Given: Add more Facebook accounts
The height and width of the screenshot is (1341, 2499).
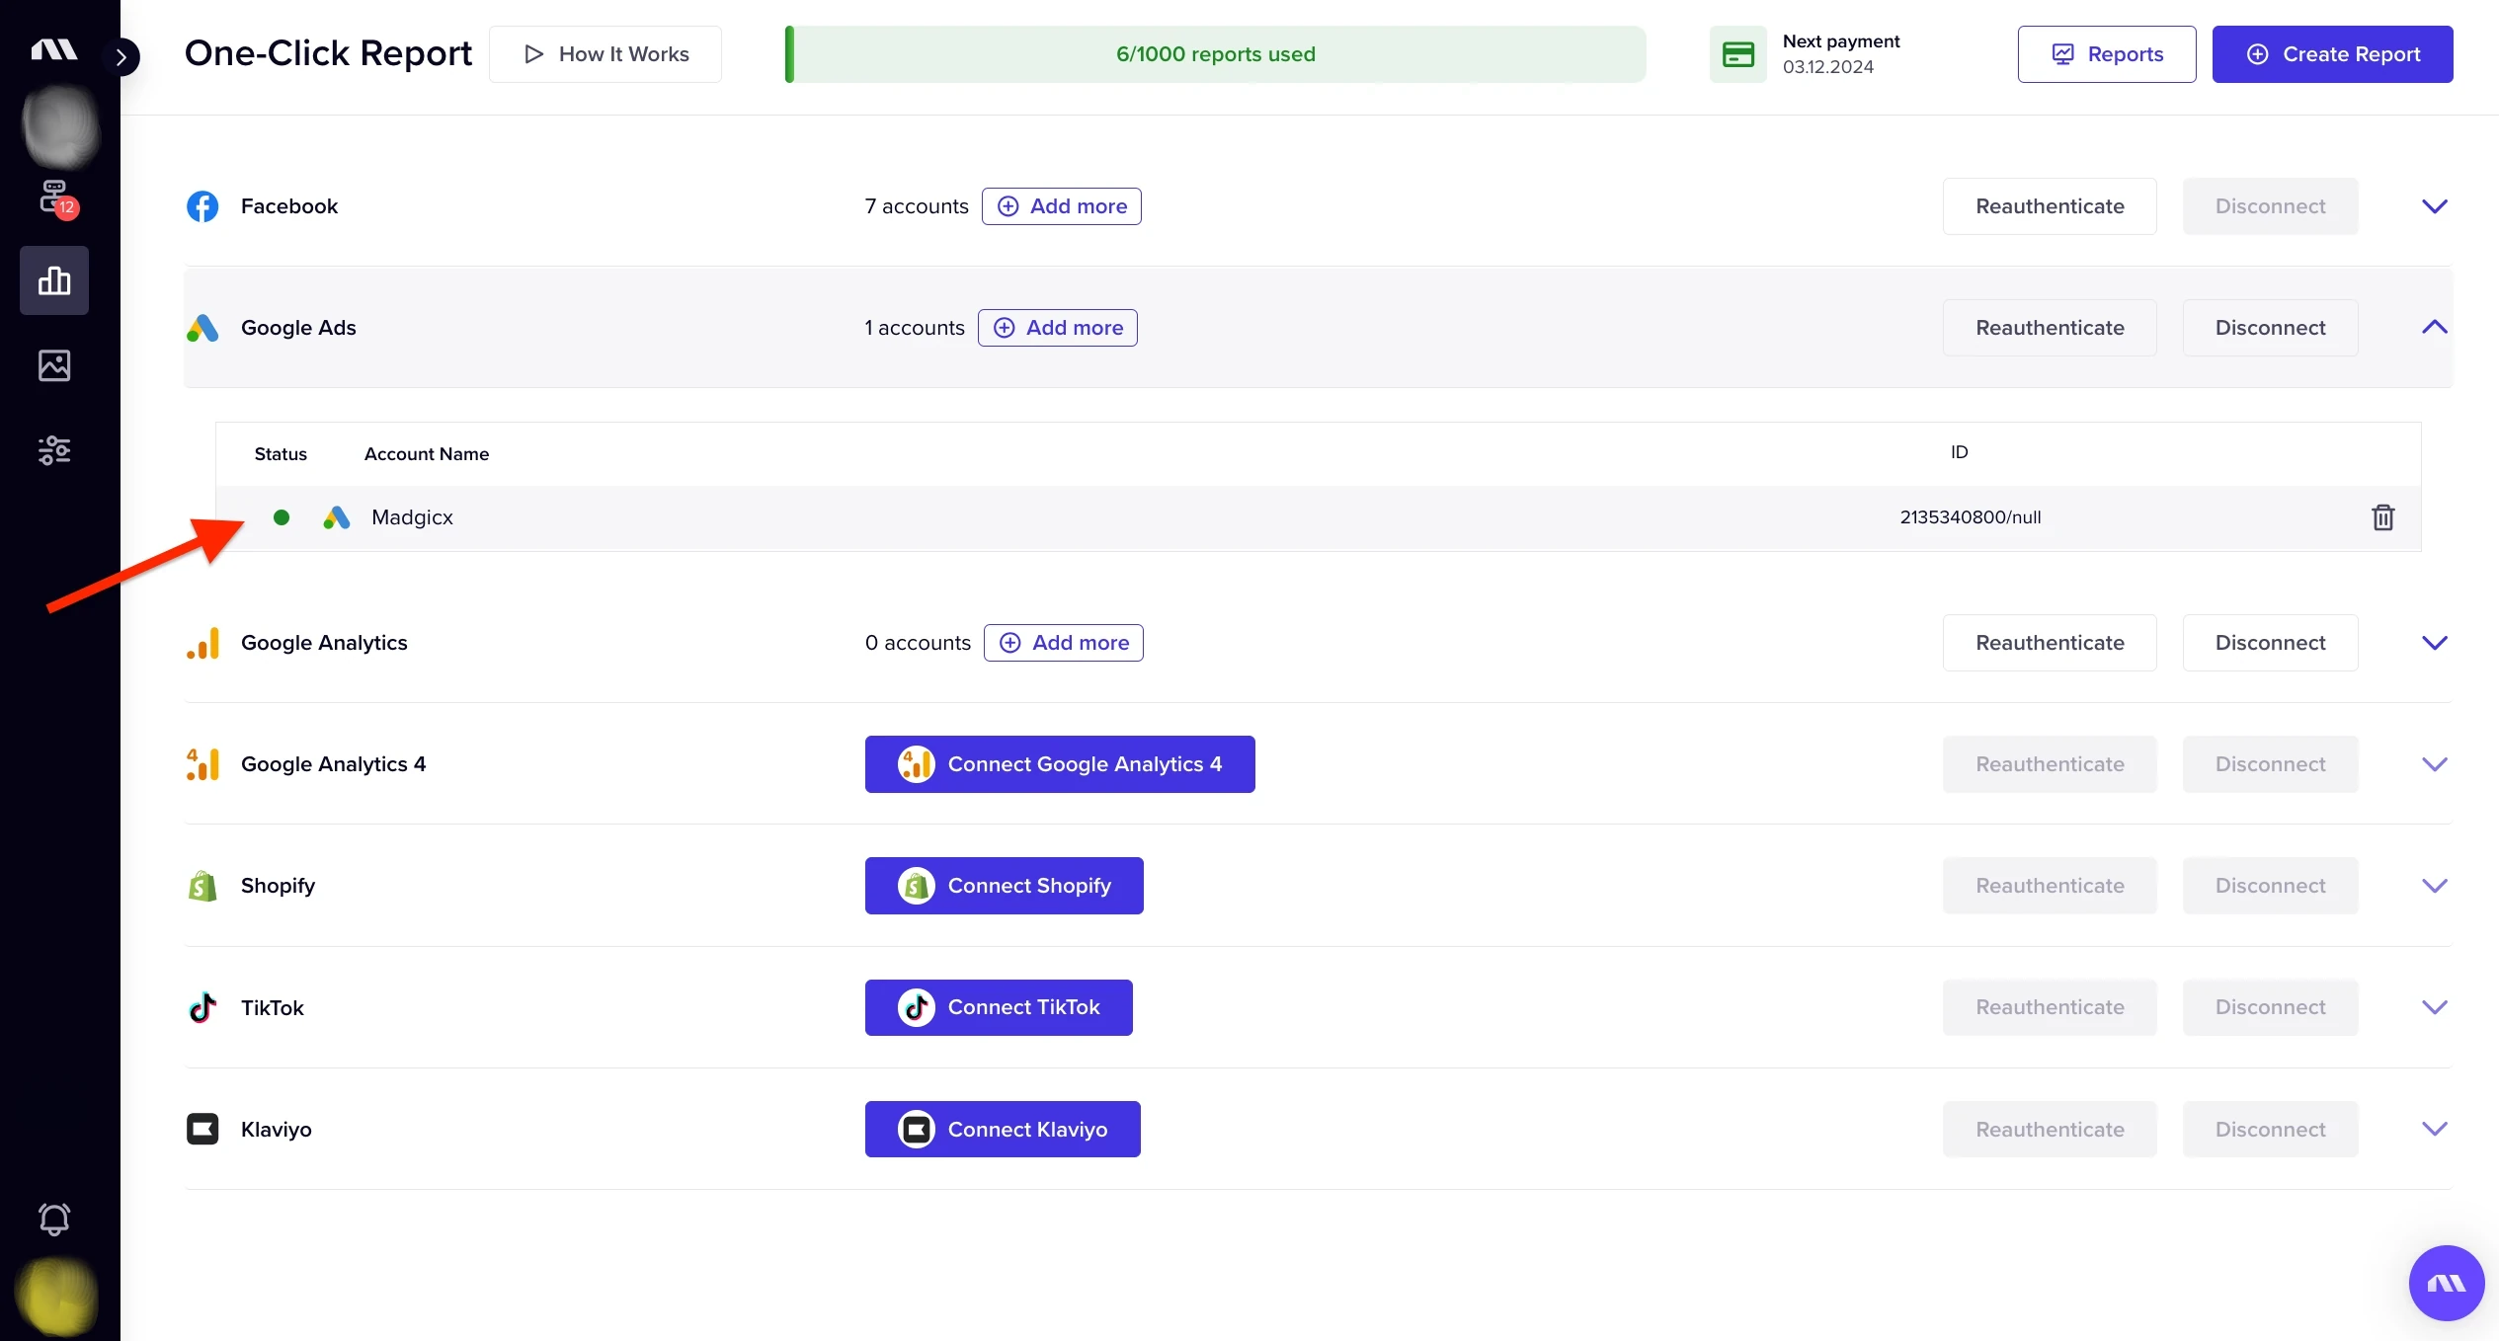Looking at the screenshot, I should tap(1062, 206).
